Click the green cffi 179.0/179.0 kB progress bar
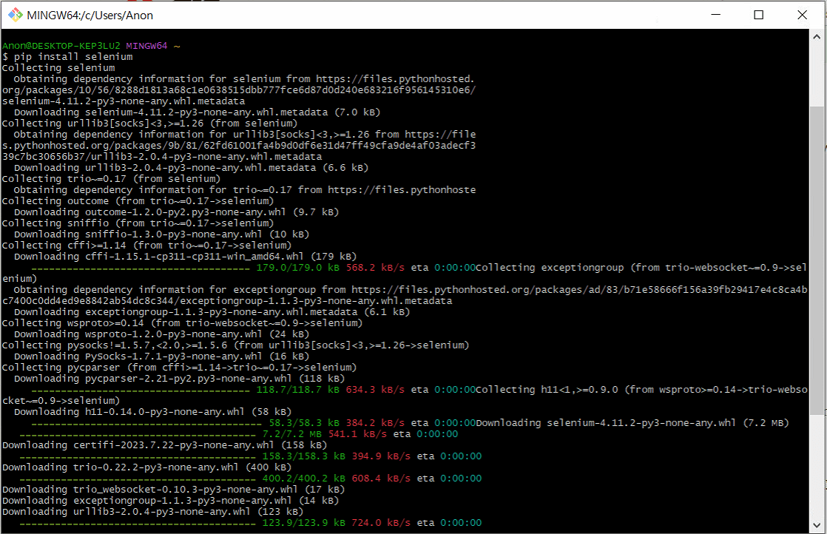This screenshot has width=827, height=534. [141, 268]
